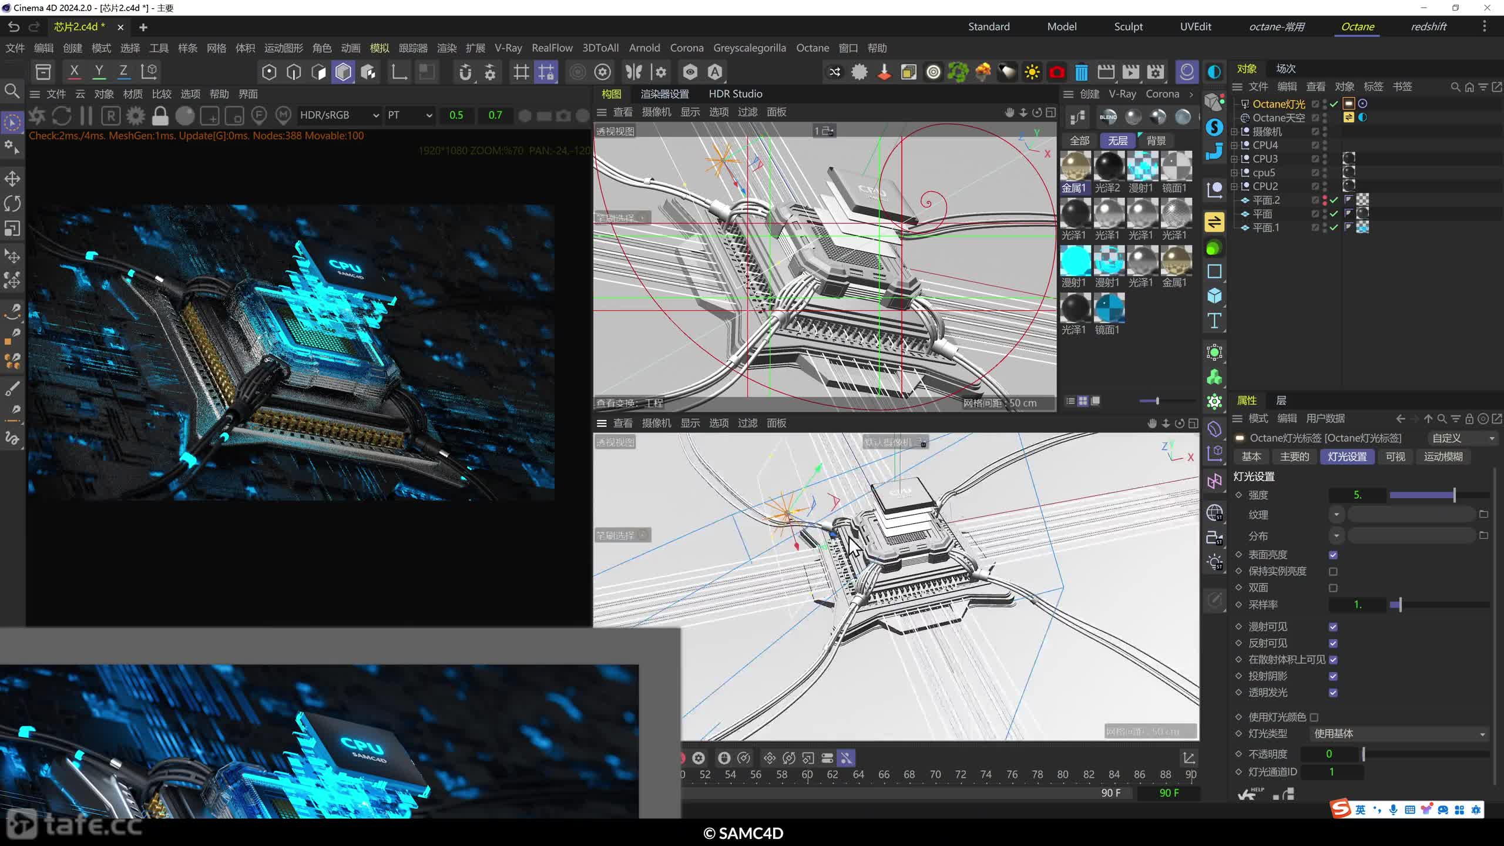
Task: Click the cyan cube primitive icon
Action: [1214, 296]
